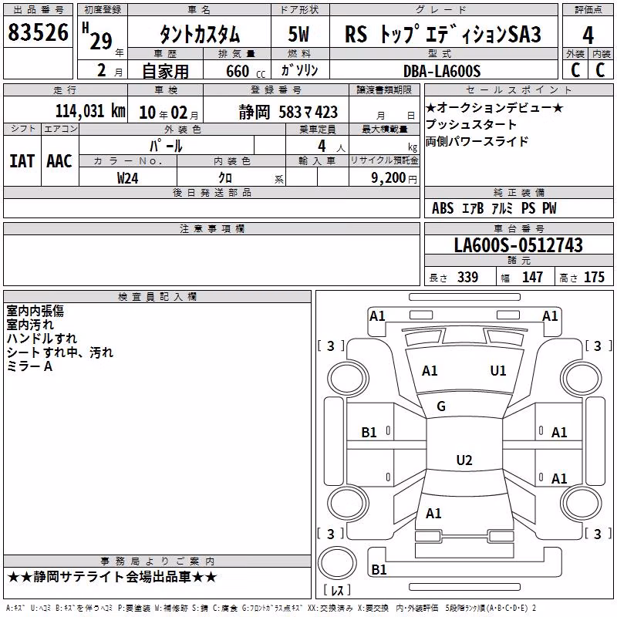Select the レス label beside the spare tire
Image resolution: width=617 pixels, height=617 pixels.
point(337,589)
